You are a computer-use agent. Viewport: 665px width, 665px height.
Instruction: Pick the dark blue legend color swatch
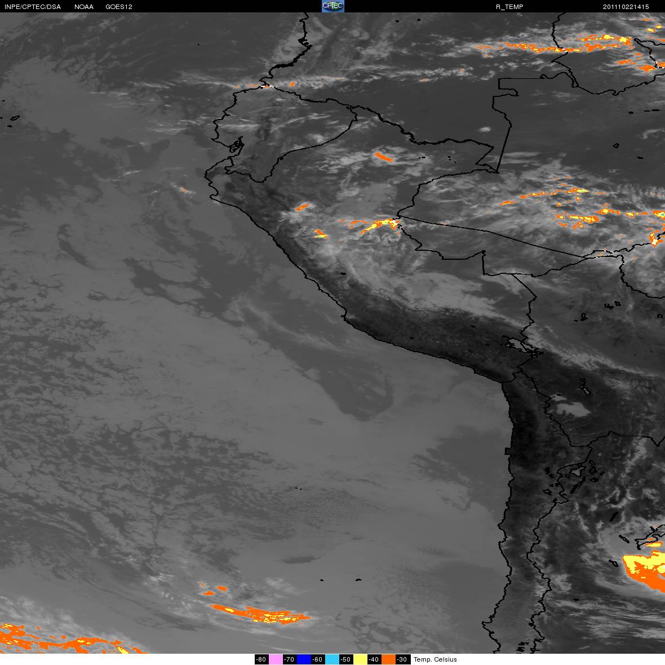point(304,659)
